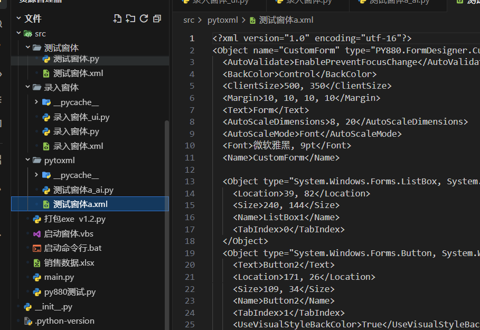Expand __pycache__ folder under 录入窗体
Screen dimensions: 480x330
click(x=36, y=102)
